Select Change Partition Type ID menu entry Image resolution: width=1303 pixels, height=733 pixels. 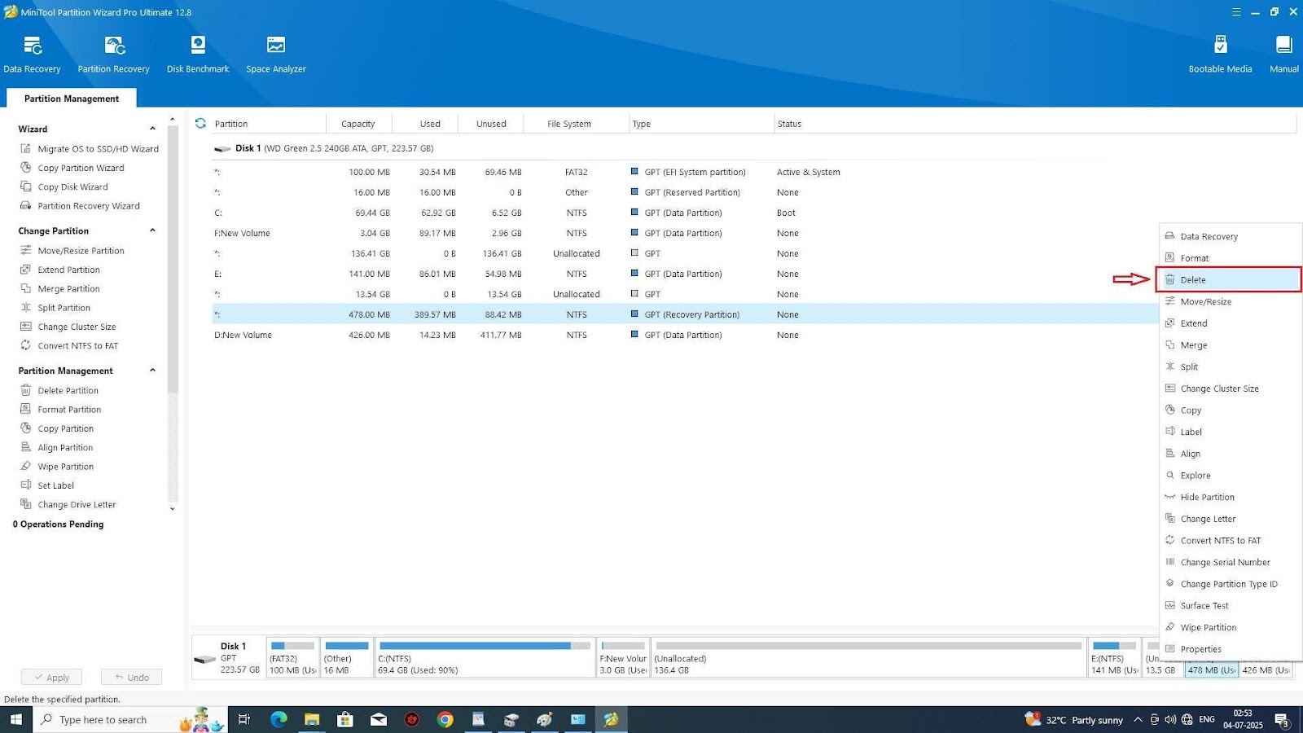pyautogui.click(x=1229, y=584)
